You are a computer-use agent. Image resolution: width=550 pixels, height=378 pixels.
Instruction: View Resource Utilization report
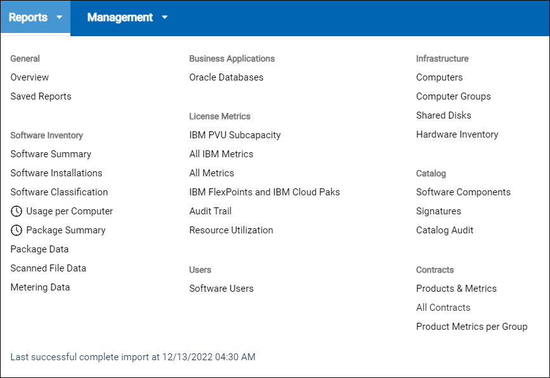coord(231,230)
